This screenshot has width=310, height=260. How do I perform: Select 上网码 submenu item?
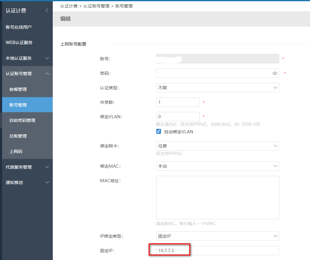coord(16,151)
